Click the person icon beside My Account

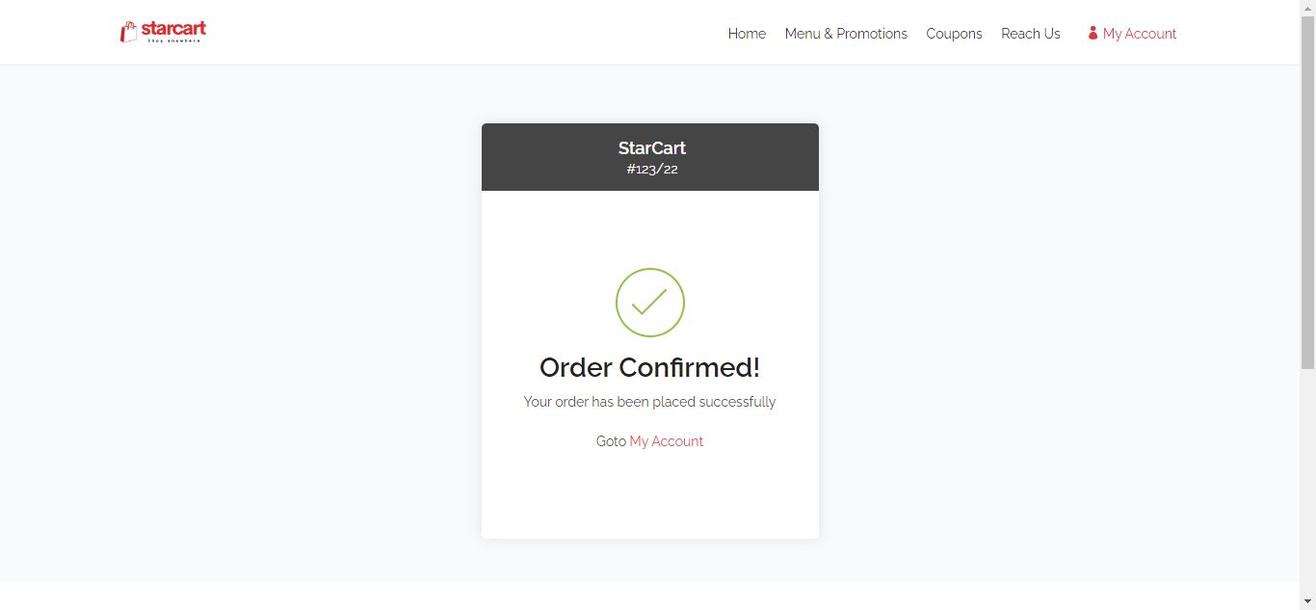coord(1092,34)
